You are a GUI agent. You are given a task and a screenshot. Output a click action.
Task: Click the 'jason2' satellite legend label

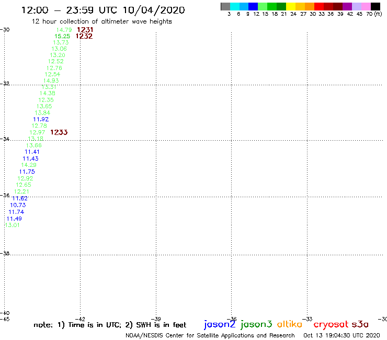220,324
